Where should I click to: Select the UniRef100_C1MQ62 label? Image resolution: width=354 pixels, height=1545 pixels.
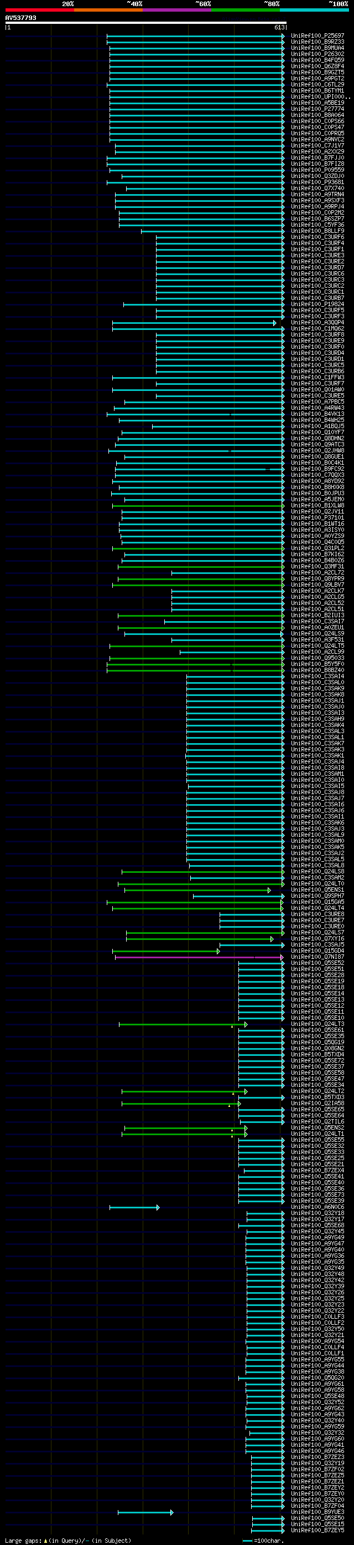[x=317, y=329]
